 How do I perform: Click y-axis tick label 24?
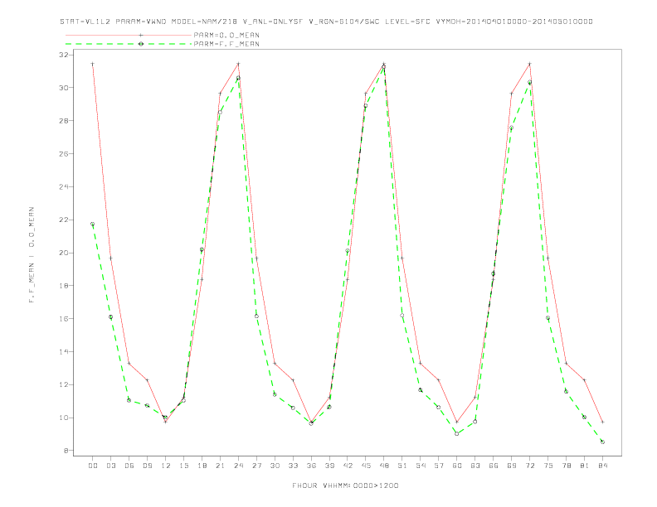coord(64,187)
